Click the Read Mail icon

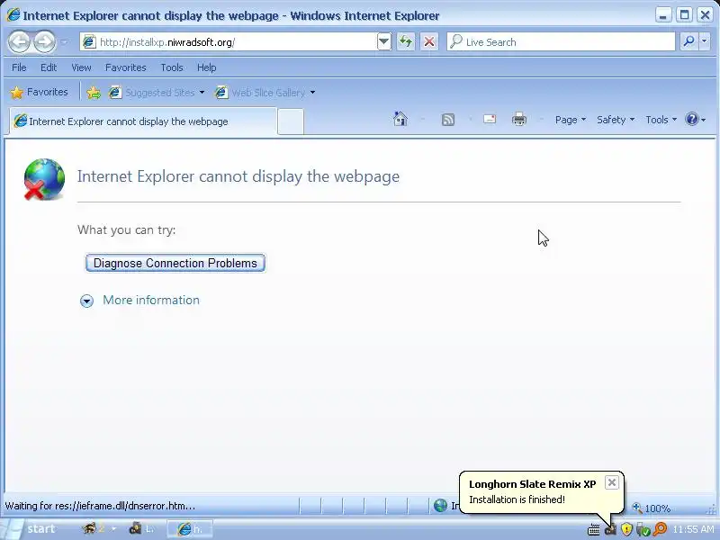(x=490, y=120)
